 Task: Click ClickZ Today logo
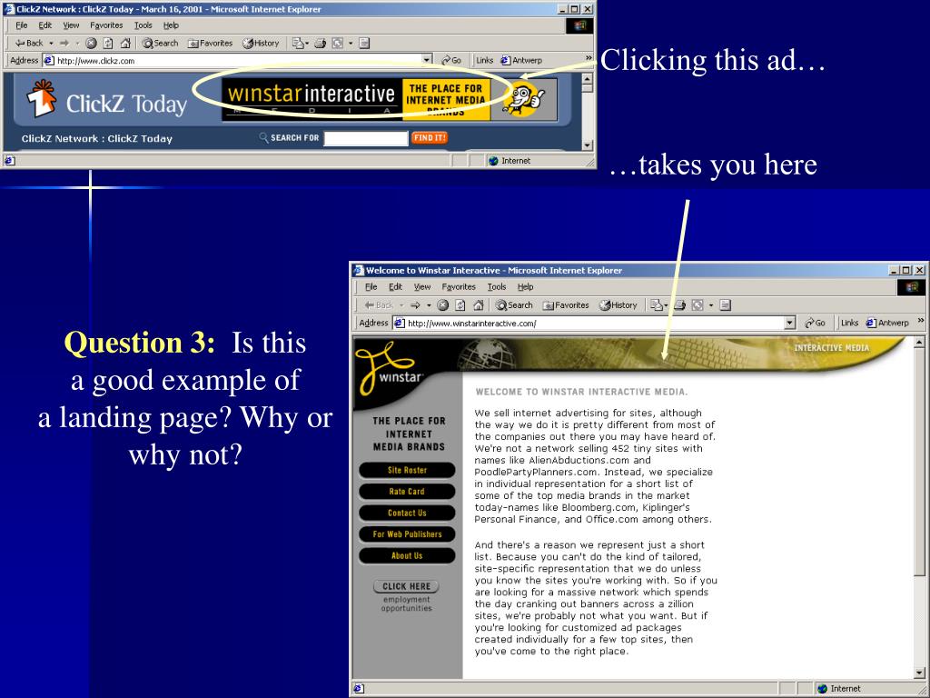[107, 100]
